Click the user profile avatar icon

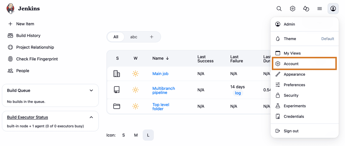(x=333, y=9)
